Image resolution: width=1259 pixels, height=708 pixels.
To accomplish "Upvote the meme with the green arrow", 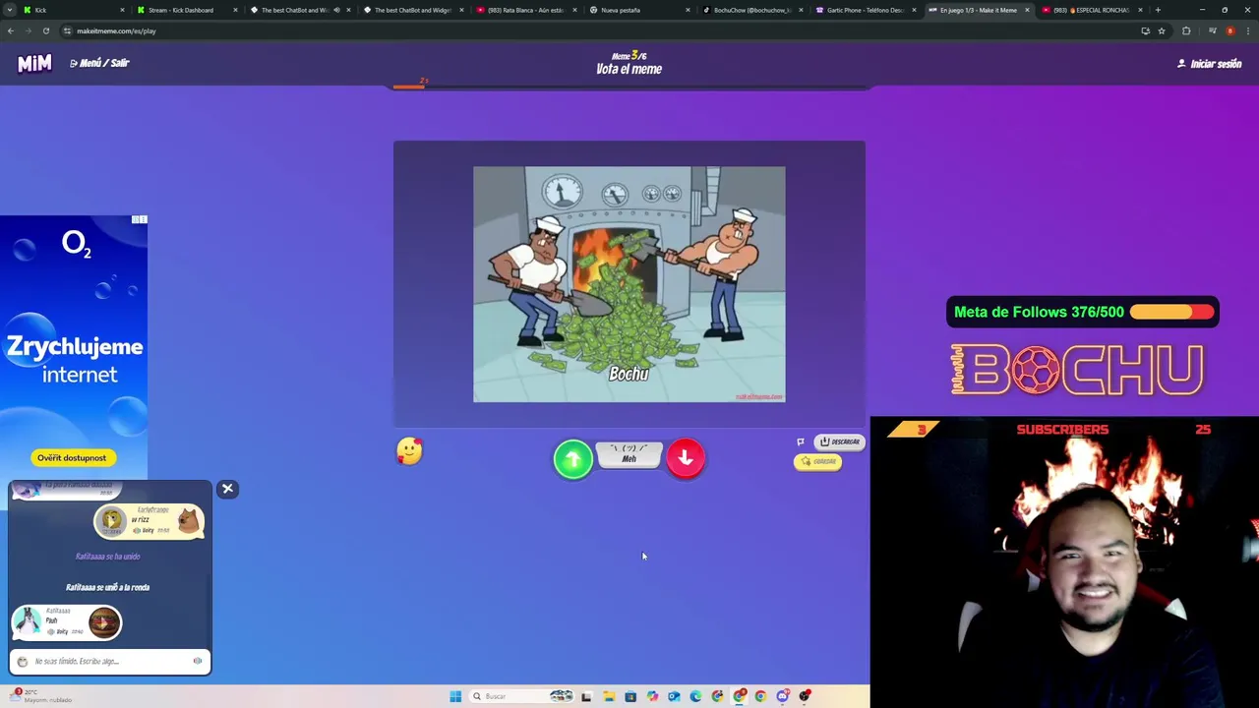I will click(572, 459).
